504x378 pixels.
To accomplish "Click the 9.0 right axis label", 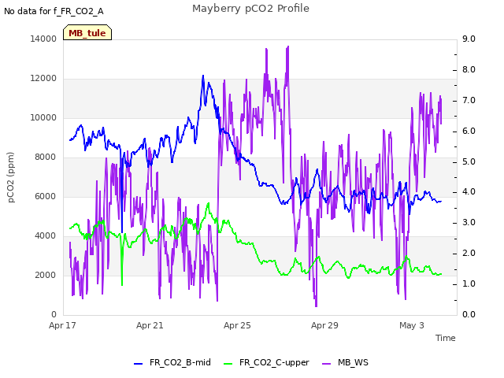I will pos(469,39).
